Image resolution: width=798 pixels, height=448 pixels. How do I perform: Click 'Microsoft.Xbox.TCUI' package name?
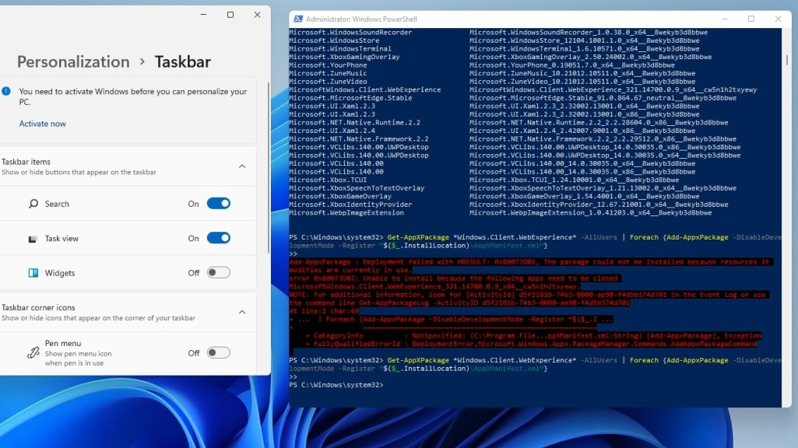coord(329,180)
